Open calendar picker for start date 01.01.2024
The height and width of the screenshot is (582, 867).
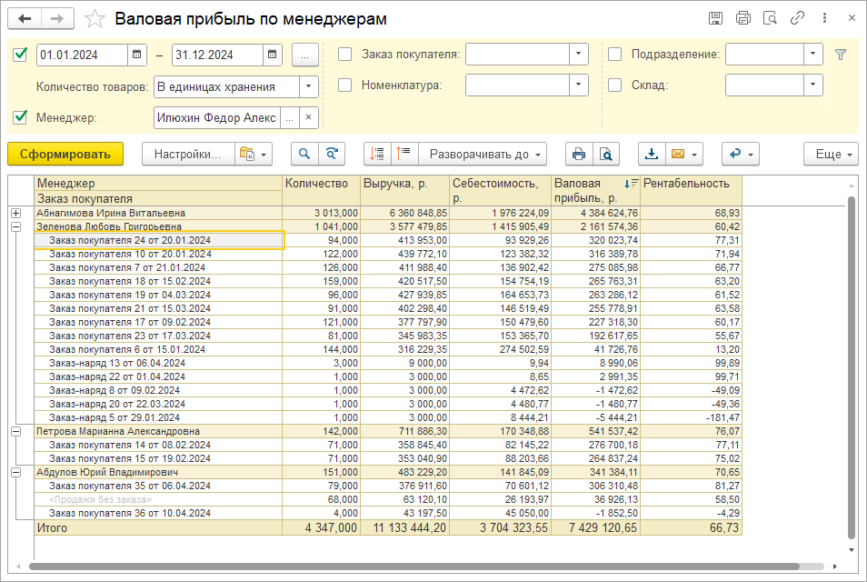[x=137, y=55]
